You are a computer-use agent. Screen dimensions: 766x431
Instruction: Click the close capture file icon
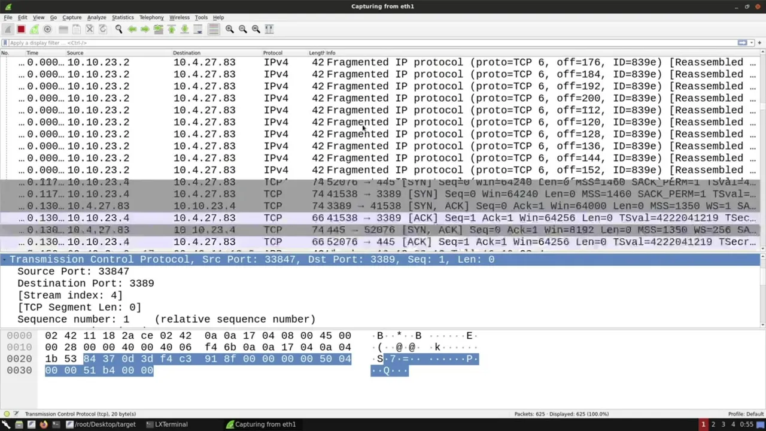tap(90, 29)
